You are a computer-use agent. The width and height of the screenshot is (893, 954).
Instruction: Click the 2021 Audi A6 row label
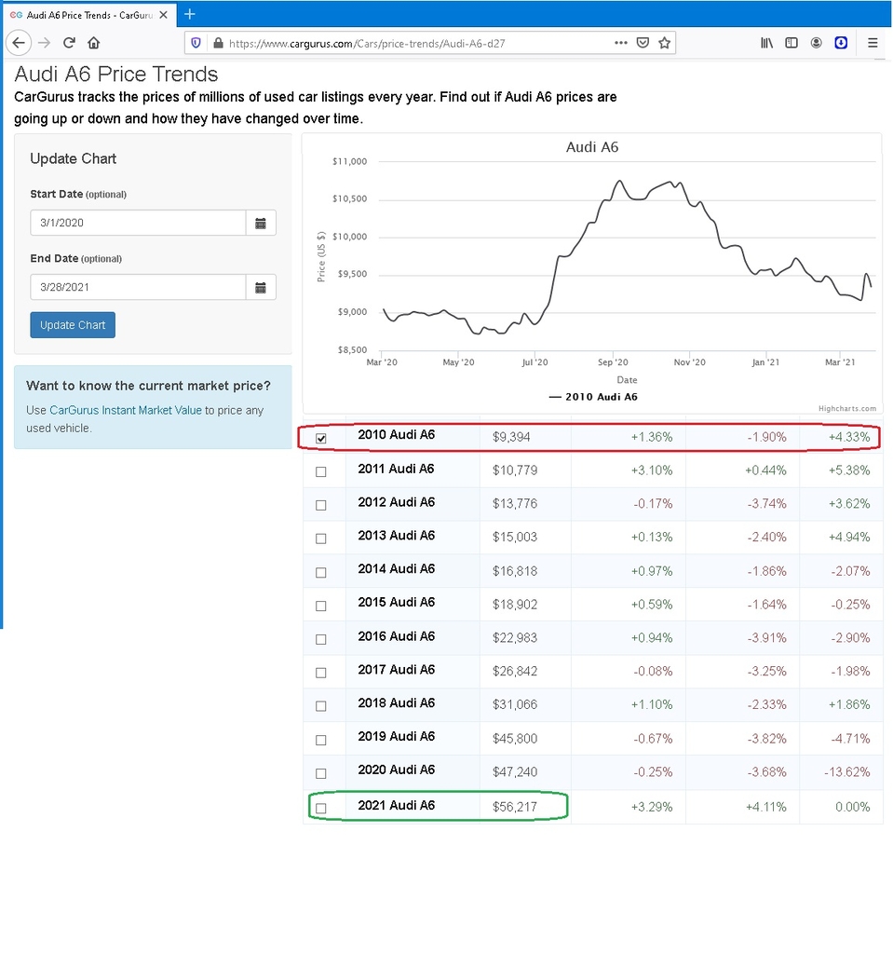click(397, 806)
